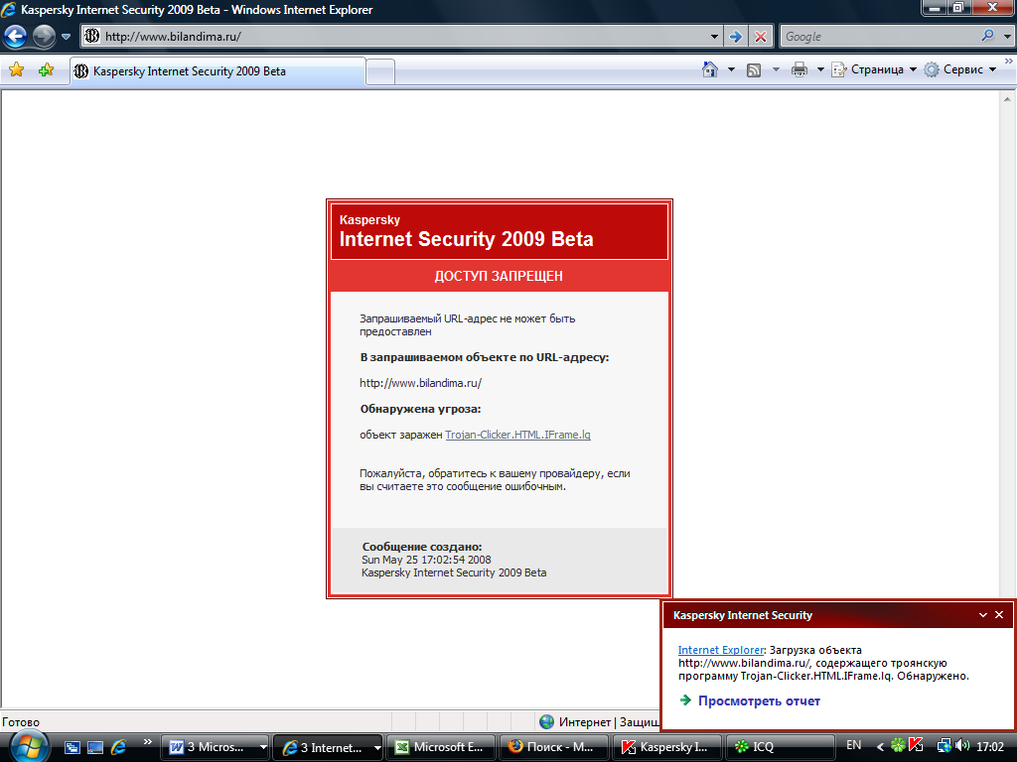Click the Google search box
The height and width of the screenshot is (762, 1017).
coord(879,37)
